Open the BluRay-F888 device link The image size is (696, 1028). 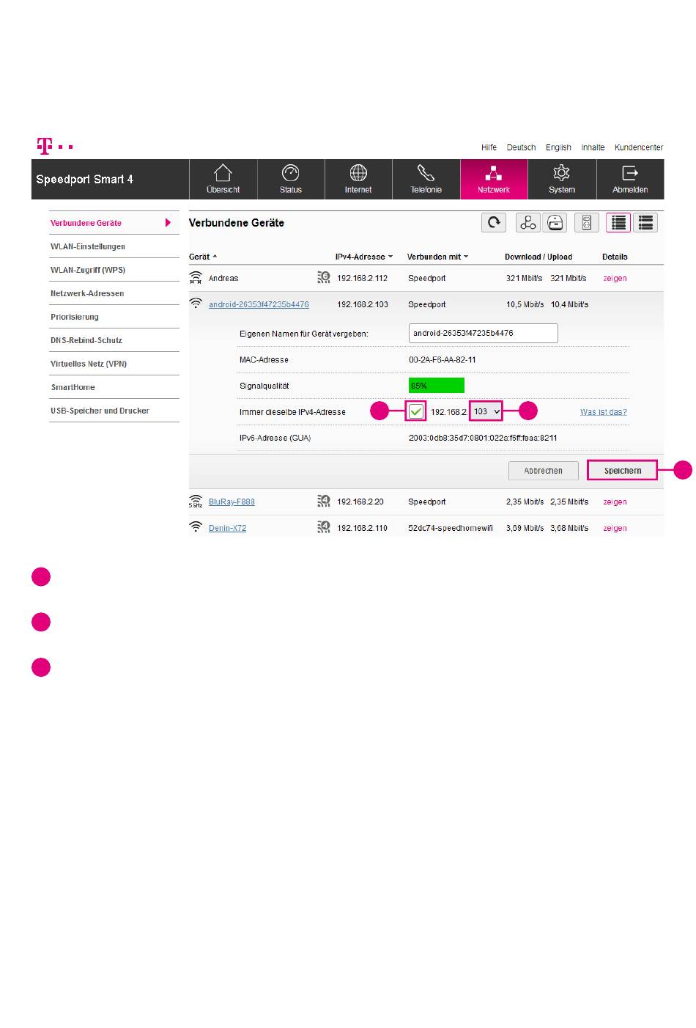coord(232,502)
